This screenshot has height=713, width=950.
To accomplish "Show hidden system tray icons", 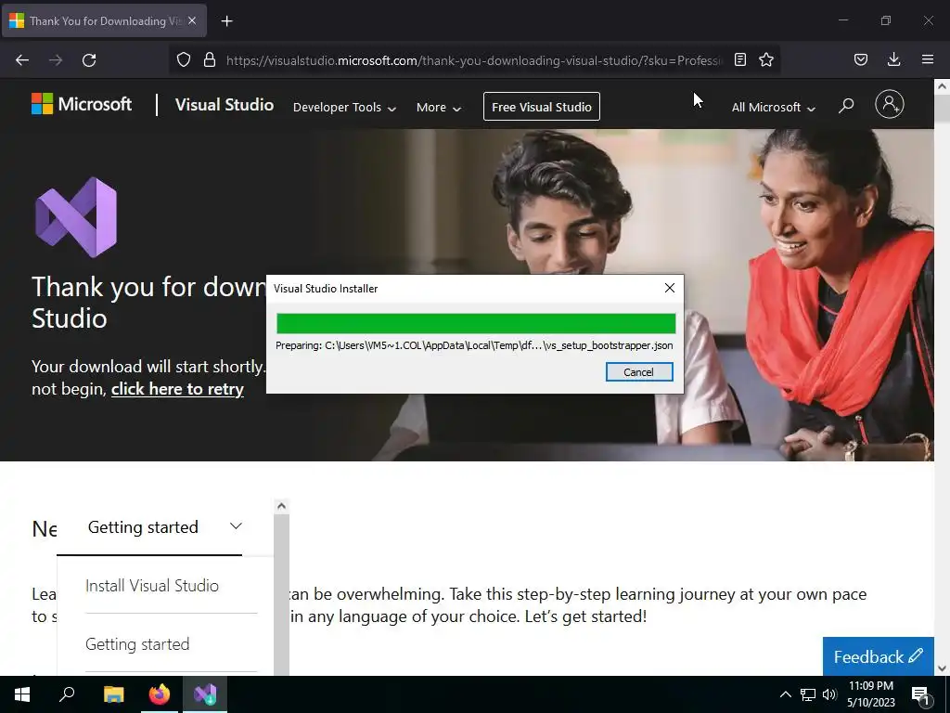I will click(785, 694).
